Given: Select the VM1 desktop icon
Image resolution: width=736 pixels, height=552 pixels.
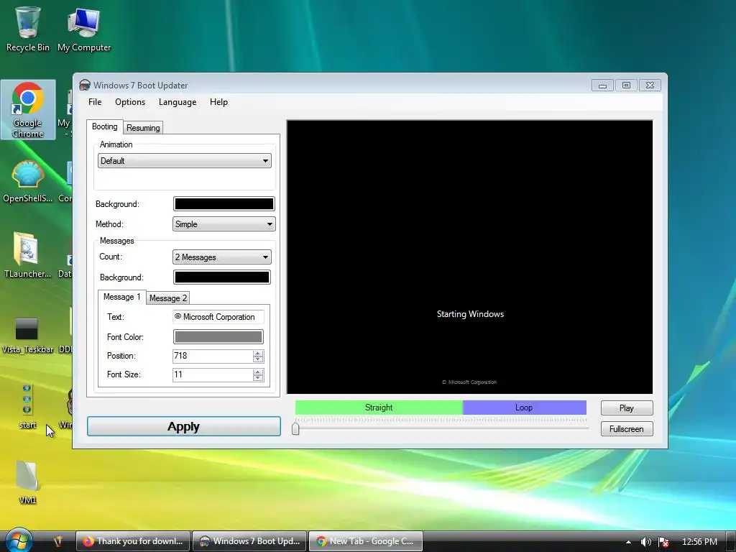Looking at the screenshot, I should pyautogui.click(x=27, y=482).
